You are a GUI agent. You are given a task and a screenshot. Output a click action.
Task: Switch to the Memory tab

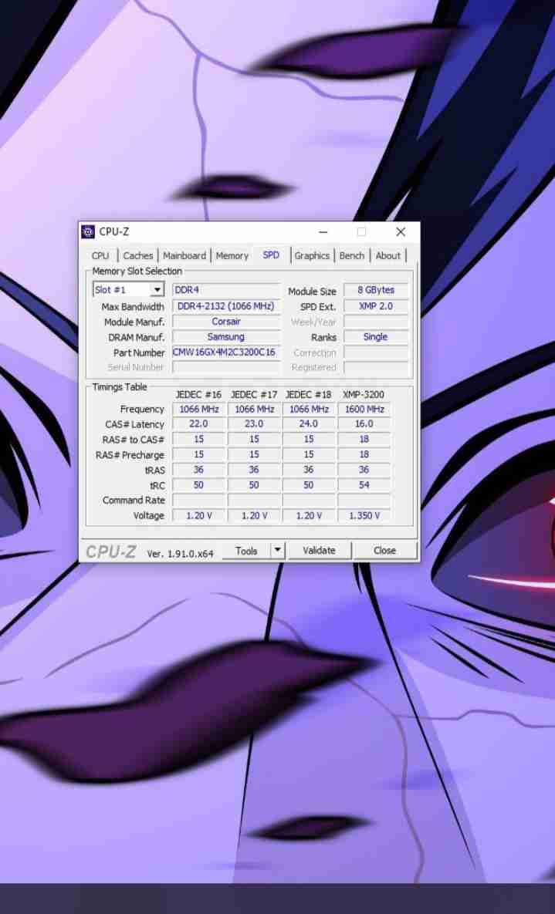[x=232, y=255]
